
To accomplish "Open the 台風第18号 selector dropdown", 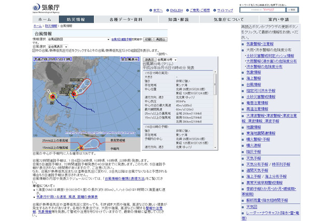I will (x=167, y=60).
